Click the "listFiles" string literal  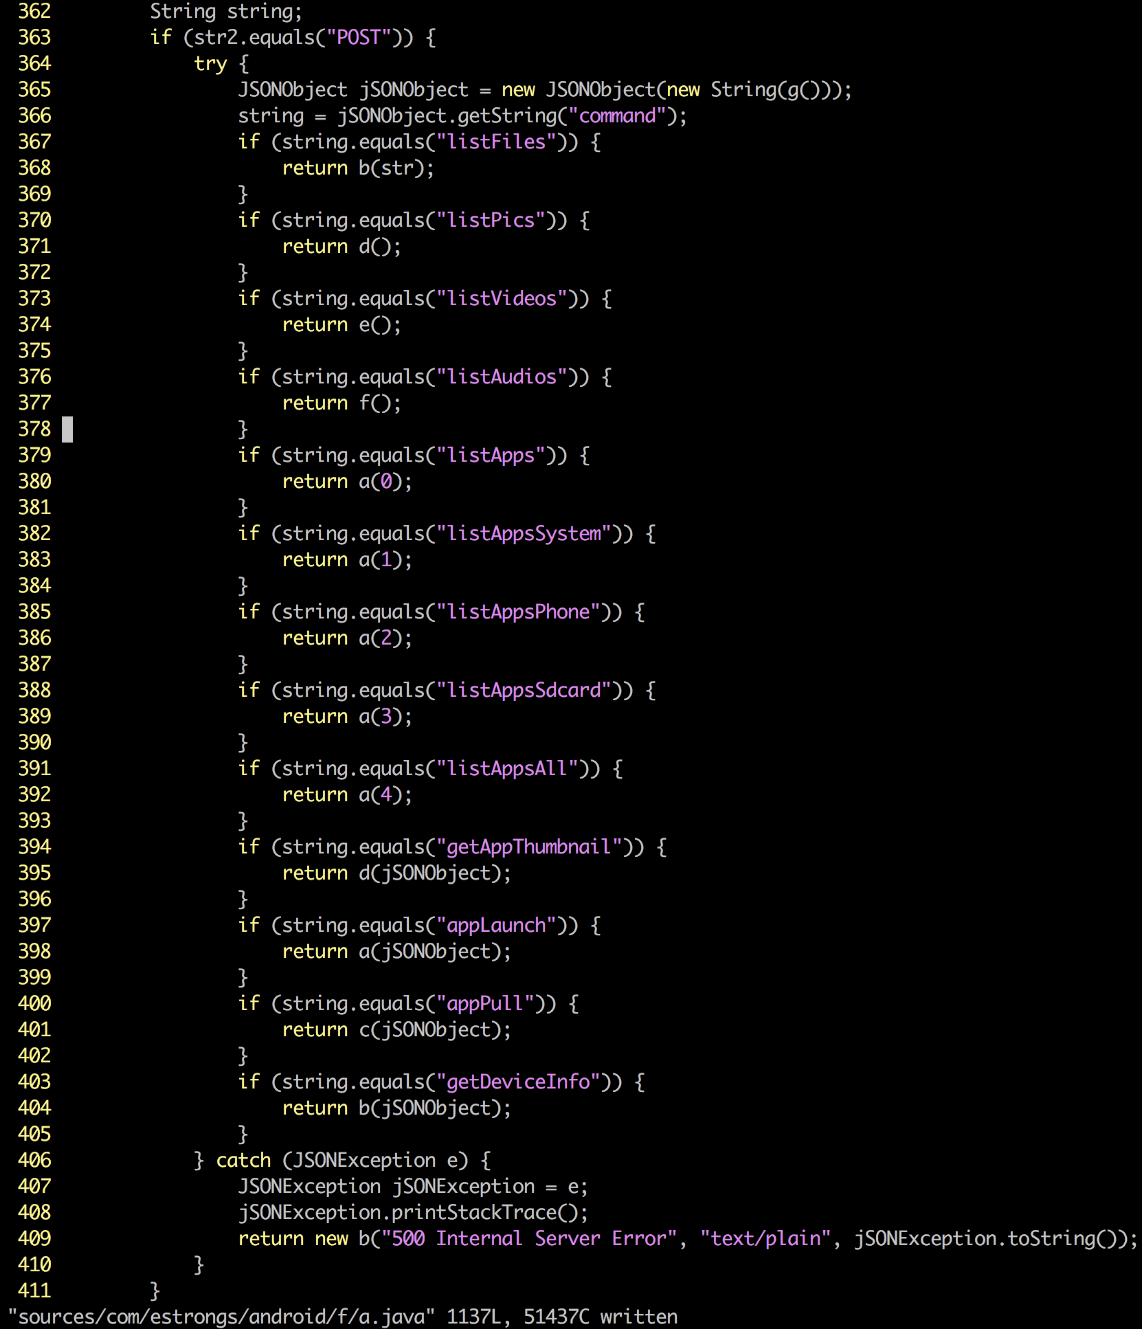point(496,142)
